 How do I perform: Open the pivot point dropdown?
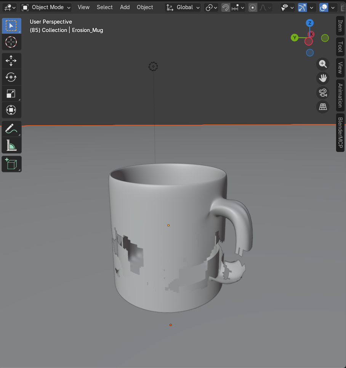(x=211, y=7)
